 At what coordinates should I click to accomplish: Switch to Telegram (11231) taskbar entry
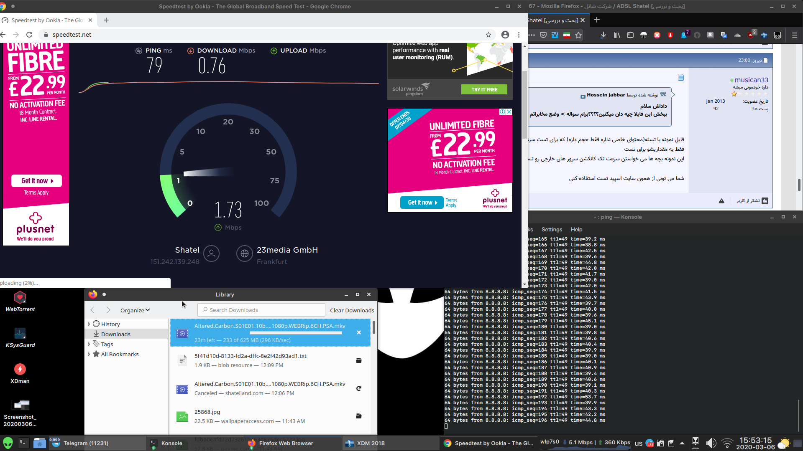pos(97,443)
